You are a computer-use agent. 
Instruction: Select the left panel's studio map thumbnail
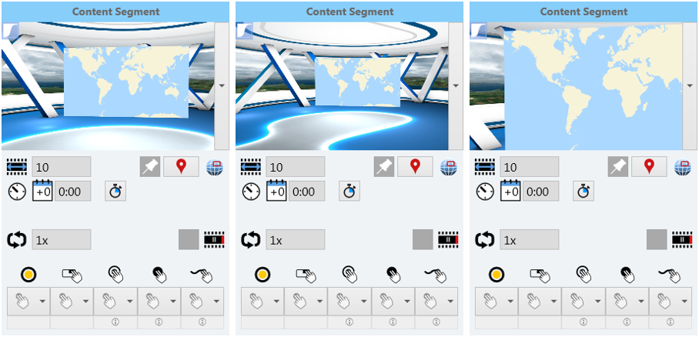pos(109,86)
